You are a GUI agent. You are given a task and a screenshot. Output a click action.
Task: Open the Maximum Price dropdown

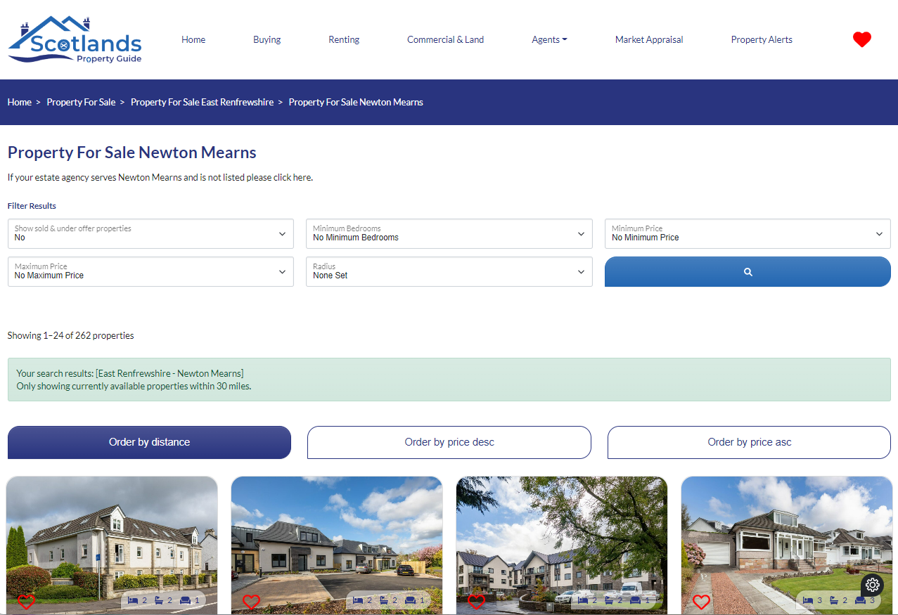tap(150, 271)
